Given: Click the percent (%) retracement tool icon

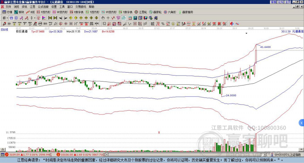Looking at the screenshot, I should click(163, 24).
